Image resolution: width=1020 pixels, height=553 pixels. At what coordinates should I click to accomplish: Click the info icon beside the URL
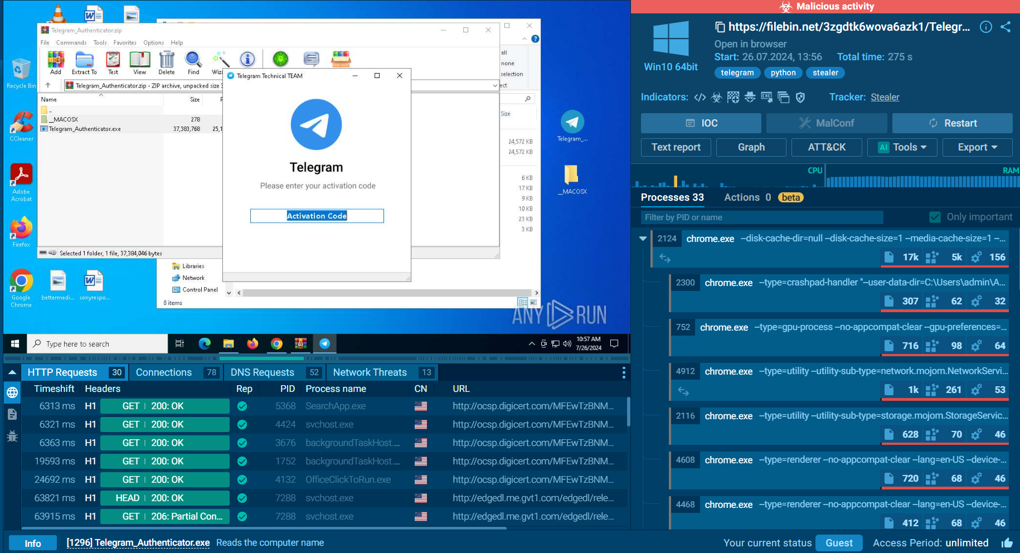[986, 27]
